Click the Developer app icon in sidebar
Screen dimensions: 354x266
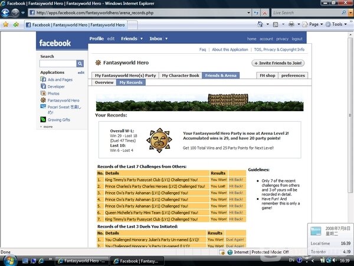42,86
